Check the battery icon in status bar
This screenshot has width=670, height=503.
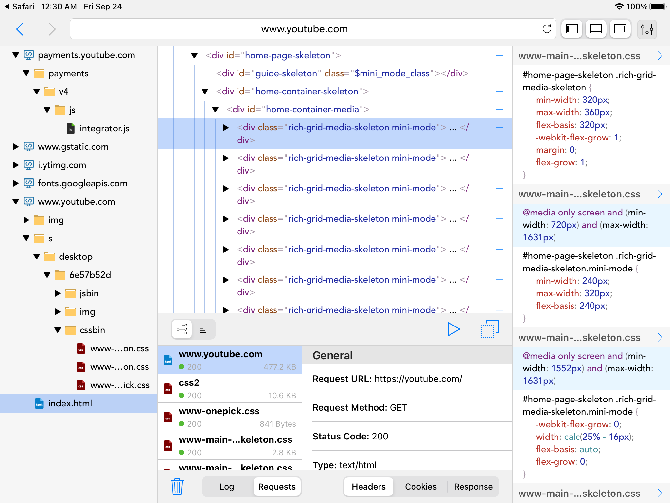[658, 7]
